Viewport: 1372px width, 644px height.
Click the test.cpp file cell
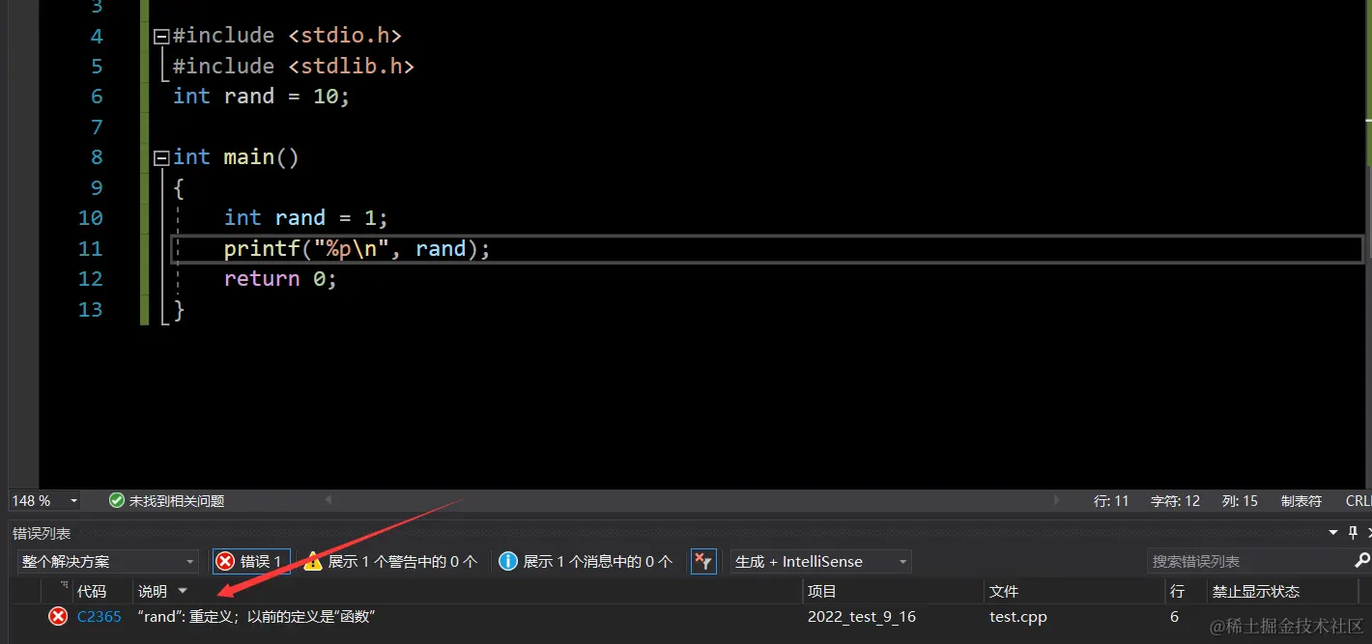coord(1018,617)
